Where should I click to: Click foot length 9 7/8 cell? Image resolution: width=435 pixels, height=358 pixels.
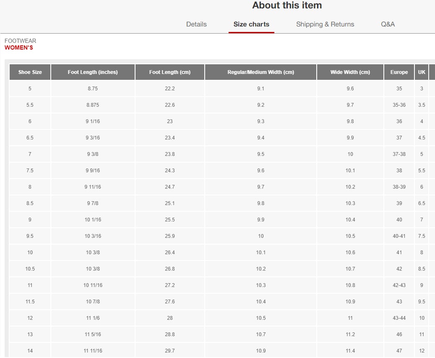tap(93, 203)
